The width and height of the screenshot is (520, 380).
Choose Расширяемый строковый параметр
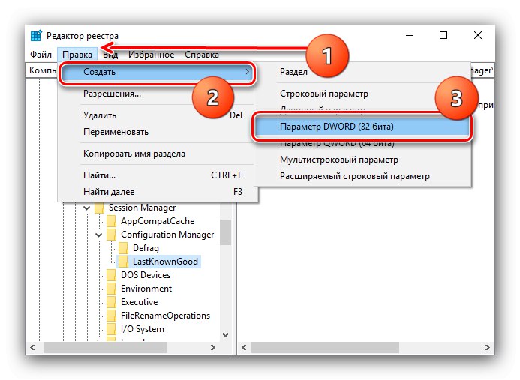362,176
